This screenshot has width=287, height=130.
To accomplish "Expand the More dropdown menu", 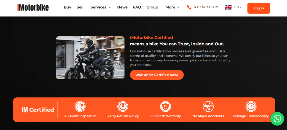I will (173, 7).
